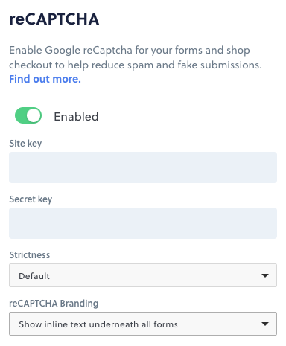Click the reCAPTCHA section heading
This screenshot has height=346, width=286.
pos(54,19)
